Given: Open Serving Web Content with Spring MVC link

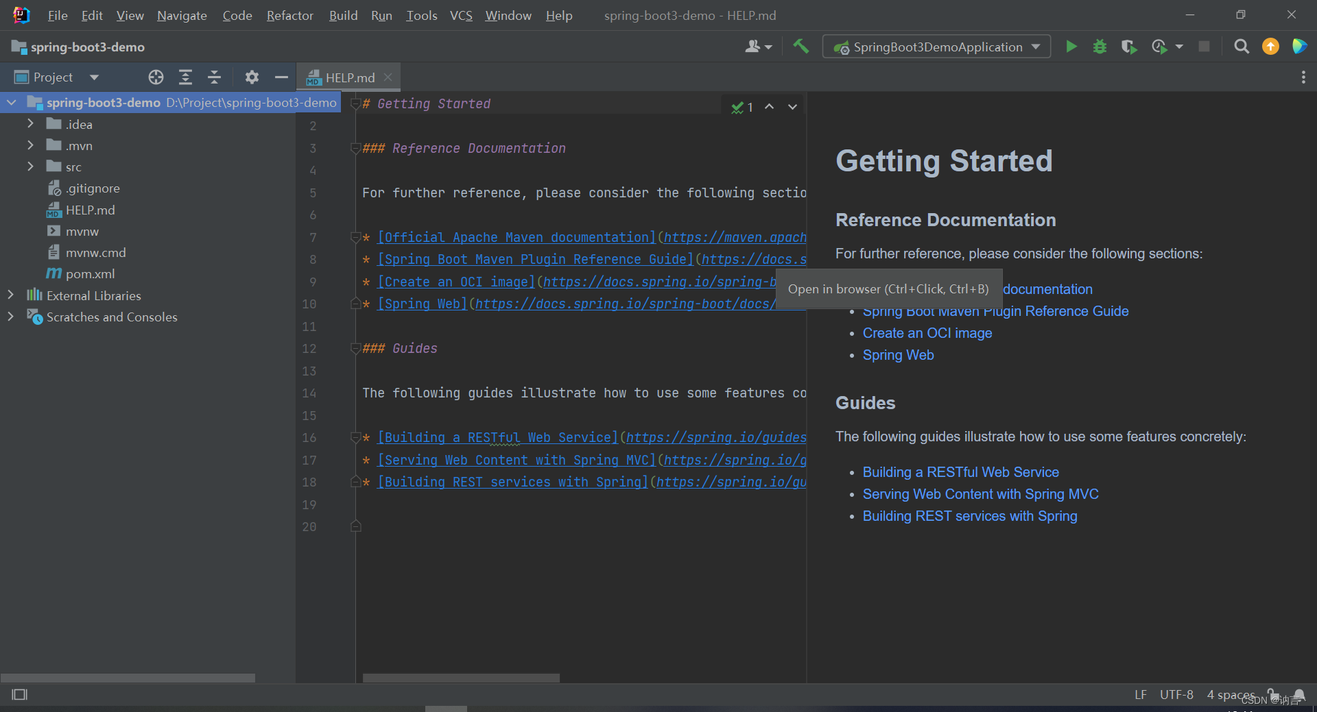Looking at the screenshot, I should pyautogui.click(x=980, y=494).
